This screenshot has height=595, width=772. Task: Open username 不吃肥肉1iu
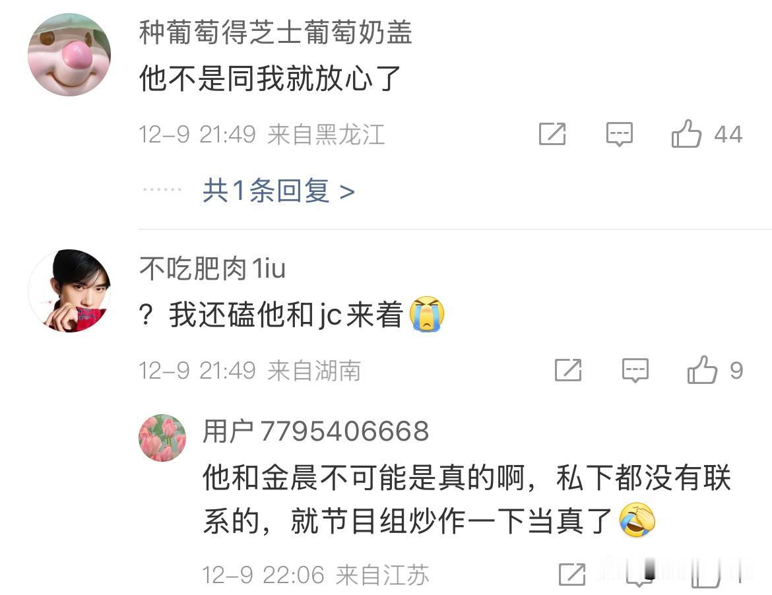point(212,268)
